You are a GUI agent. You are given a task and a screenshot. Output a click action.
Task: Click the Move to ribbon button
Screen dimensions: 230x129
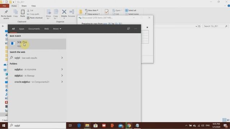click(49, 14)
